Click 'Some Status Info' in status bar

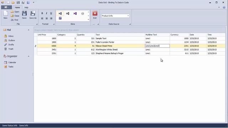[x=10, y=126]
